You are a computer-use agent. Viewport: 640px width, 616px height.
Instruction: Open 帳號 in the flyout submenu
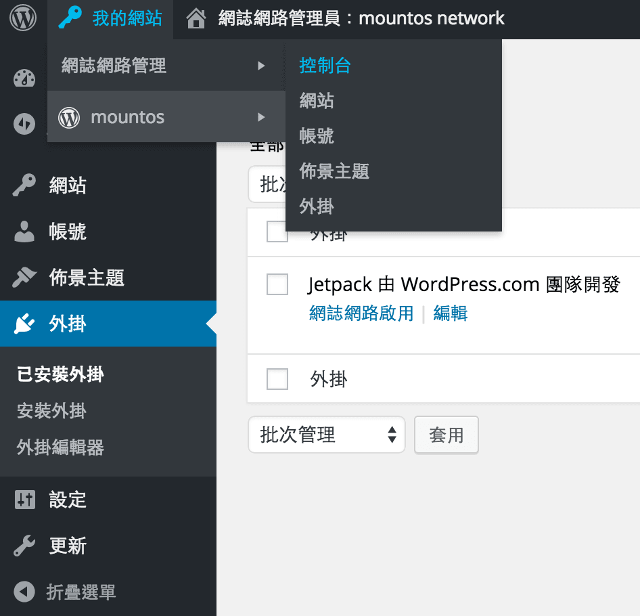317,135
